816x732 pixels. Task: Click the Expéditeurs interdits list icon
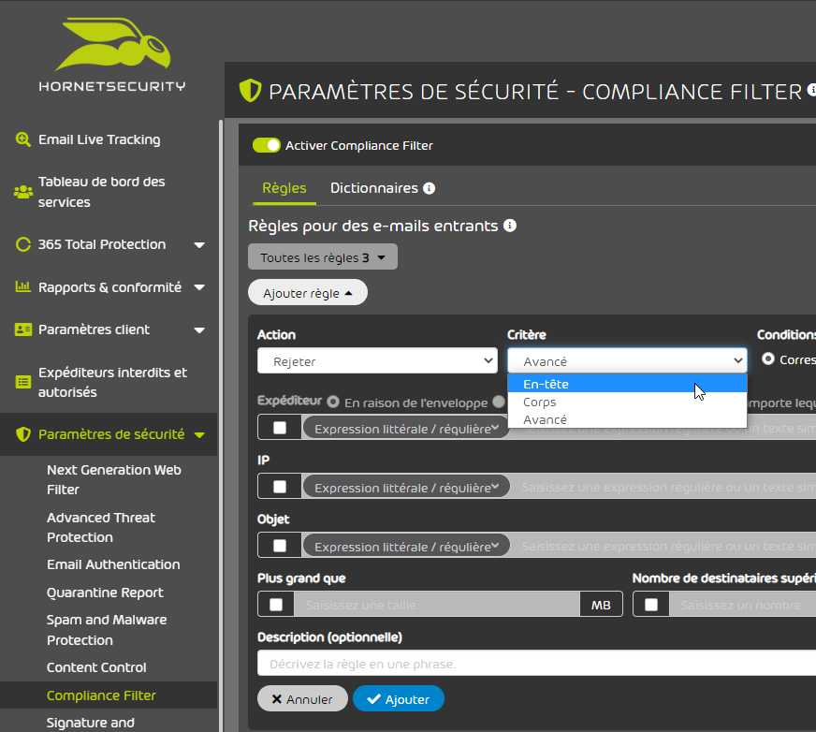click(x=22, y=382)
